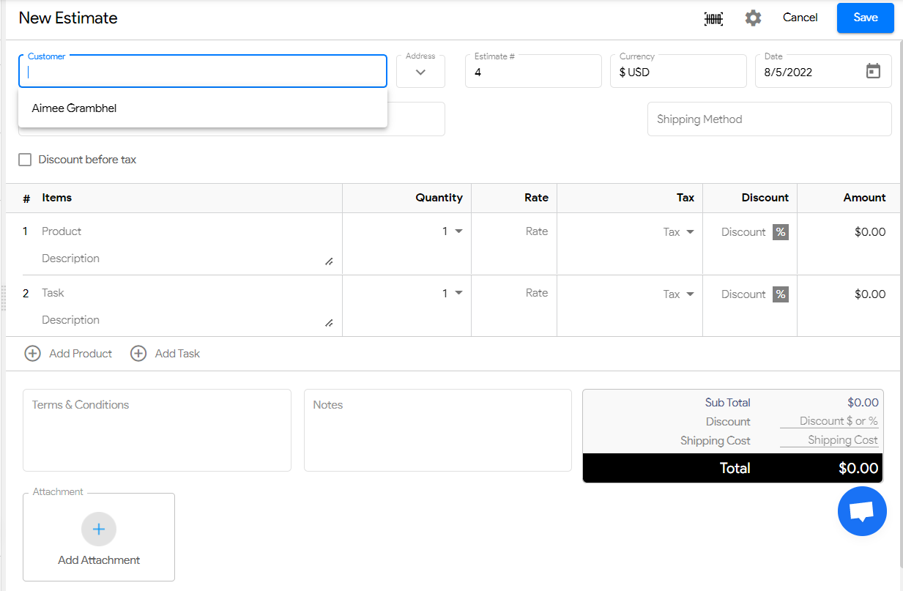Click the Notes text area
Image resolution: width=903 pixels, height=591 pixels.
pos(438,430)
